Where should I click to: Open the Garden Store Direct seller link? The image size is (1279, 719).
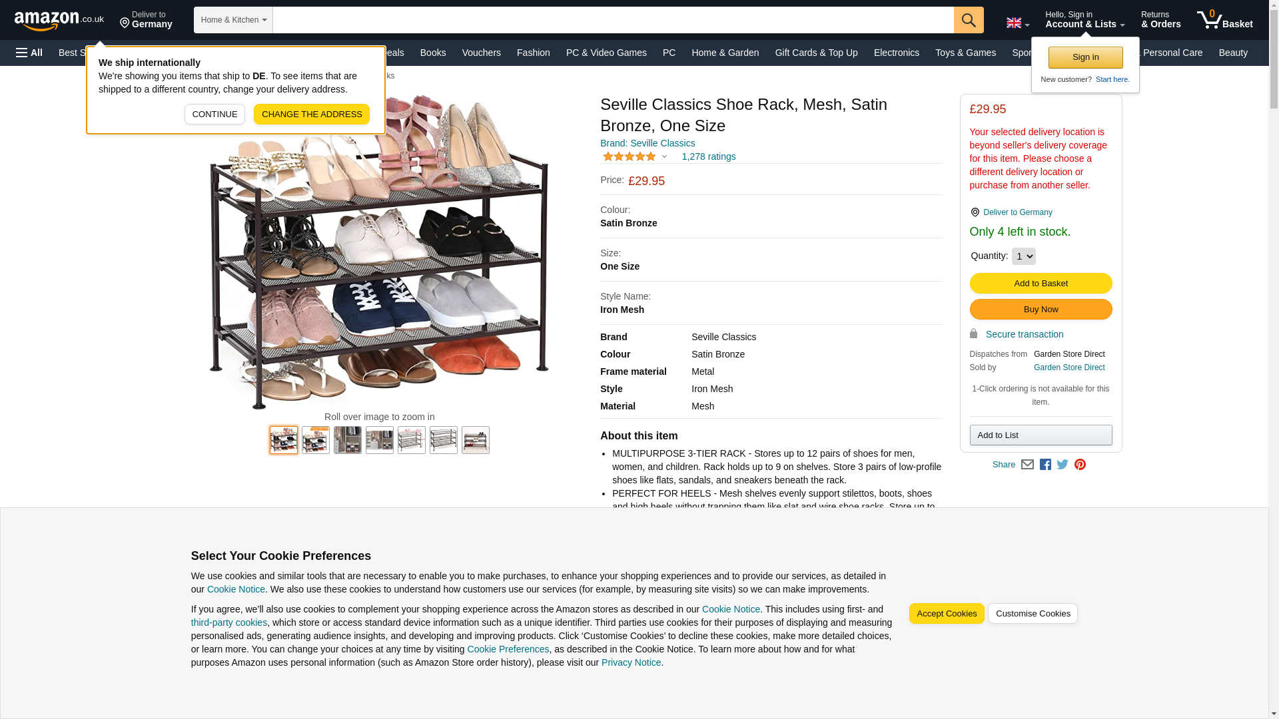click(x=1069, y=367)
